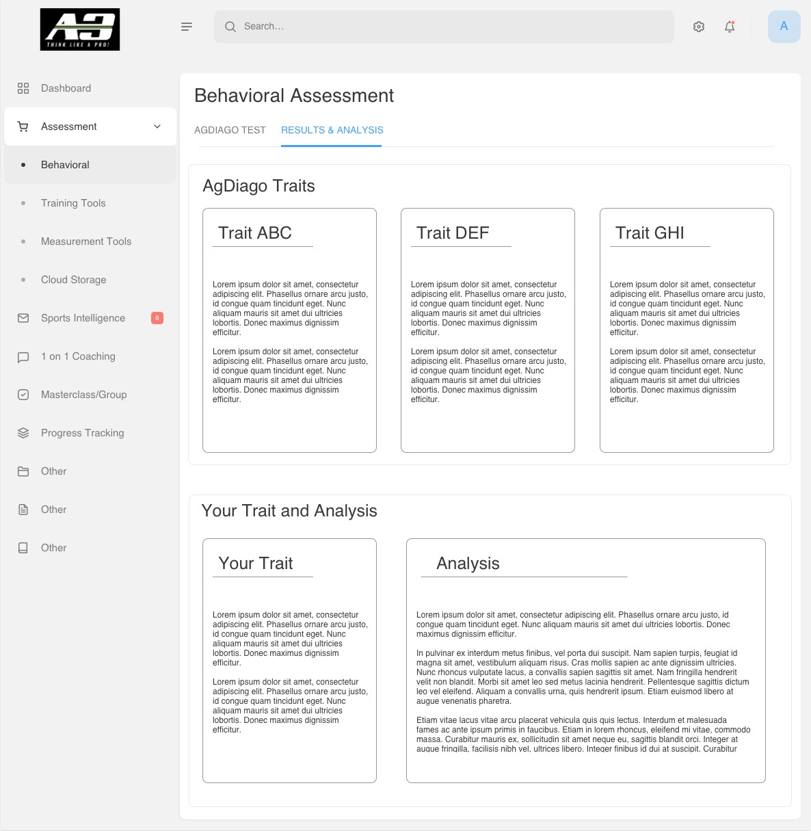Click the Other folder icon
The height and width of the screenshot is (831, 811).
(x=23, y=471)
